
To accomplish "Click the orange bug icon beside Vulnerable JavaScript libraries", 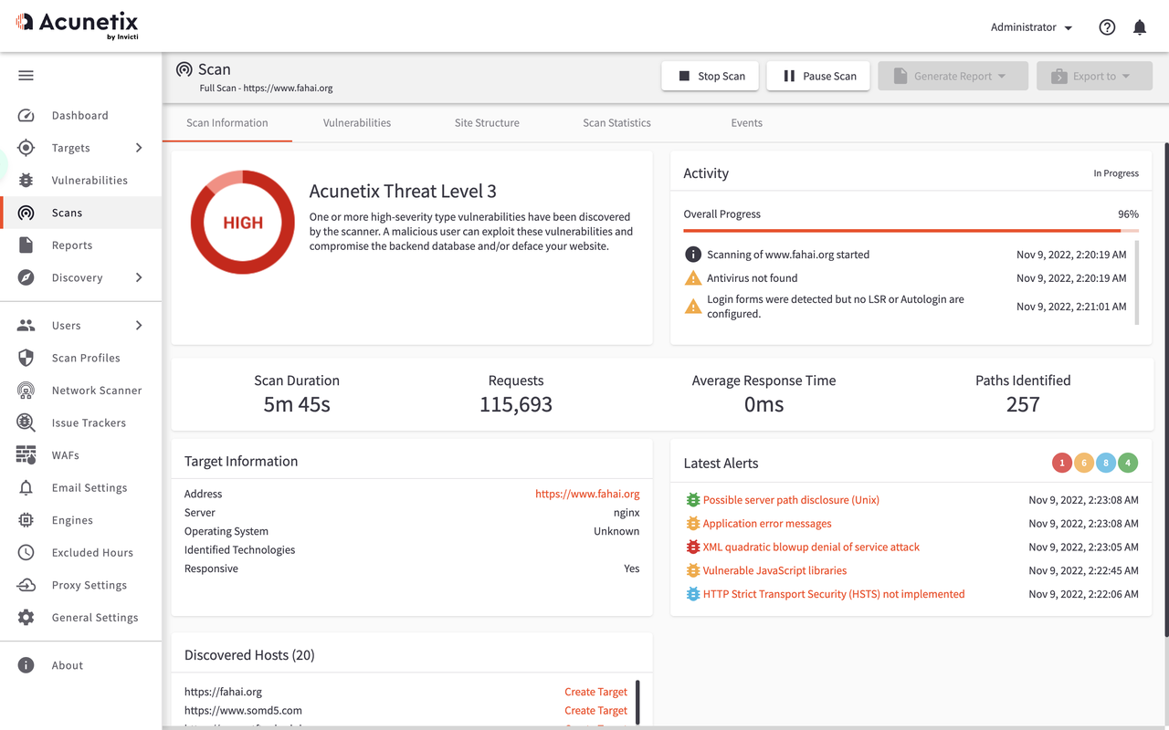I will [x=693, y=570].
